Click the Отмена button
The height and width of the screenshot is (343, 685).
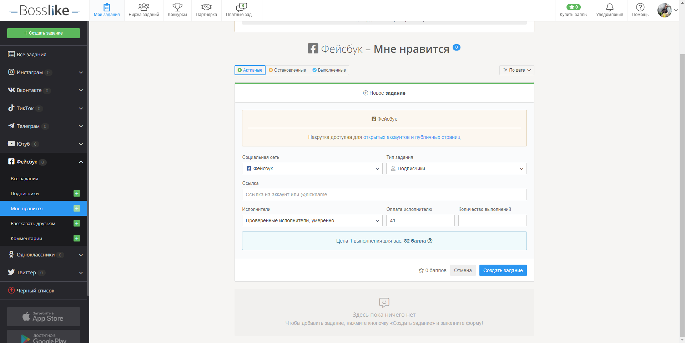463,270
